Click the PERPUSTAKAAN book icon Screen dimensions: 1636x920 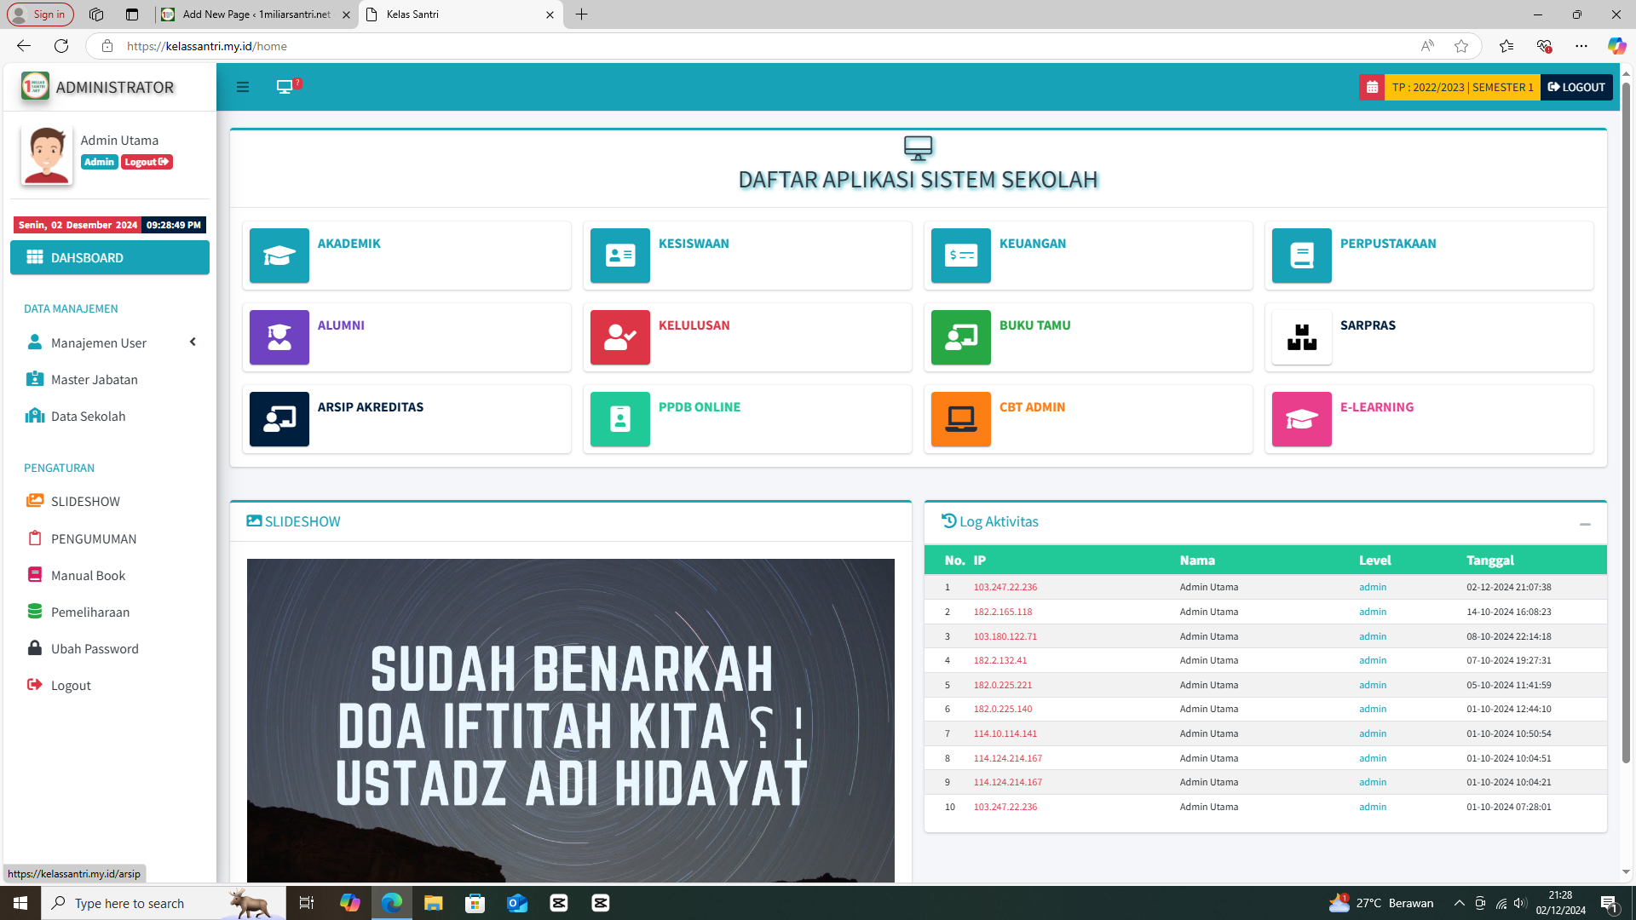[1301, 256]
